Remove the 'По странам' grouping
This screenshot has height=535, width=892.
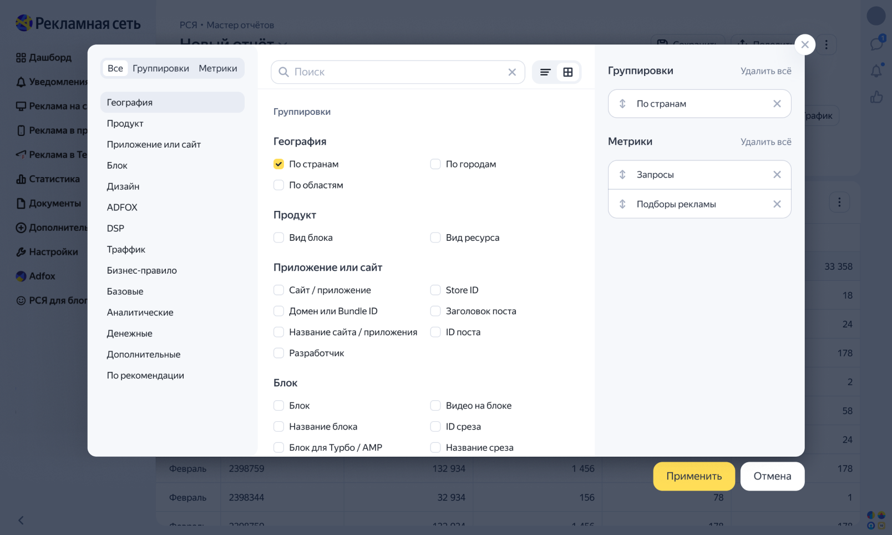(x=777, y=104)
